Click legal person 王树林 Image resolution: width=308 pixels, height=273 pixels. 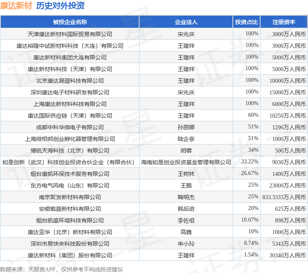(186, 174)
